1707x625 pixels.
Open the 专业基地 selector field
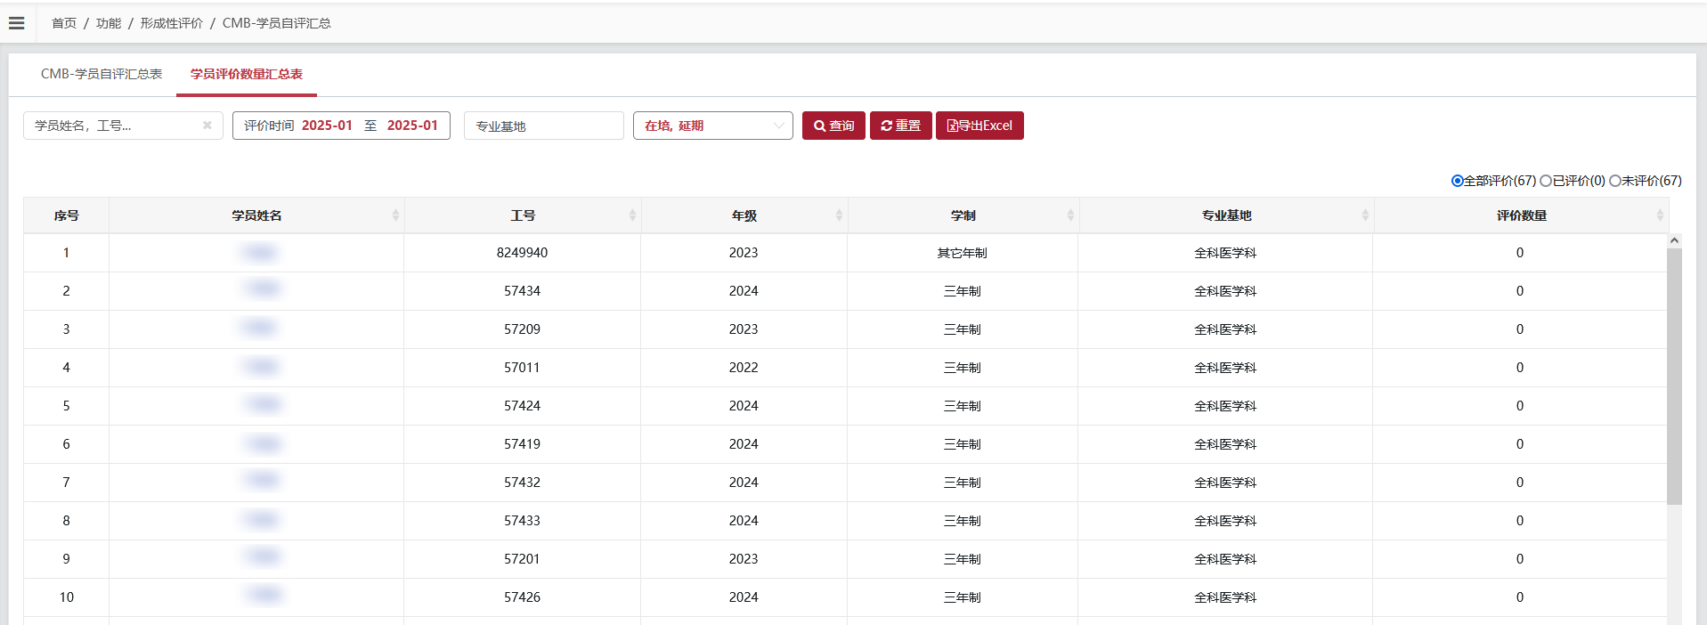point(543,126)
